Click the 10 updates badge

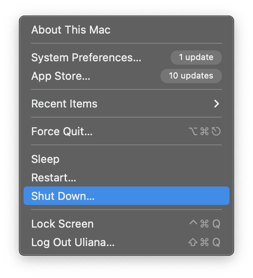coord(191,76)
